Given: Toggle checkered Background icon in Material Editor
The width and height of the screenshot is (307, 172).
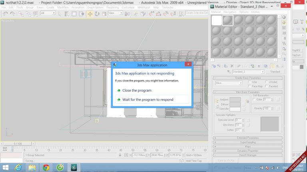Looking at the screenshot, I should 284,28.
